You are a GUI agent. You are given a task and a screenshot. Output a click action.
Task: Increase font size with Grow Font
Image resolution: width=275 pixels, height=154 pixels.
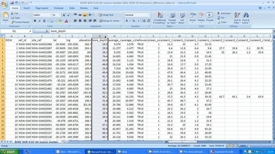point(64,15)
